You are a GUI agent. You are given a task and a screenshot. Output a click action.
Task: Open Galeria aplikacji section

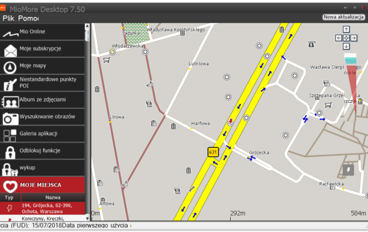(x=42, y=134)
